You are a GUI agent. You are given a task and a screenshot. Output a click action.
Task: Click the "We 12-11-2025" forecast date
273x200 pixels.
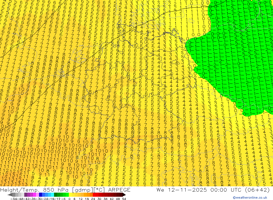tap(182, 190)
